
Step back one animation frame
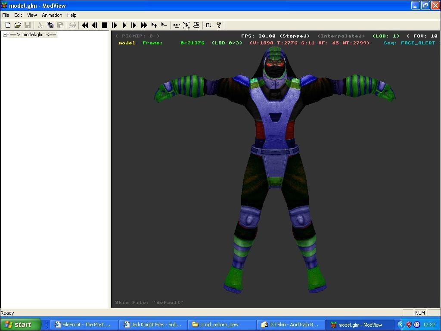(x=94, y=25)
